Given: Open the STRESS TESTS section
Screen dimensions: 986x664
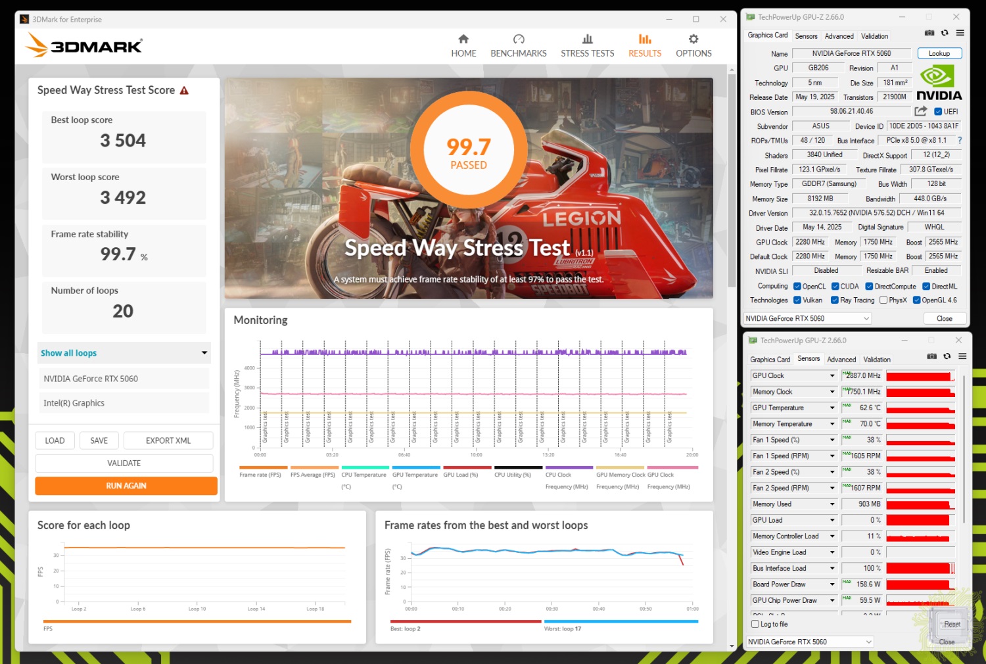Looking at the screenshot, I should pos(587,46).
